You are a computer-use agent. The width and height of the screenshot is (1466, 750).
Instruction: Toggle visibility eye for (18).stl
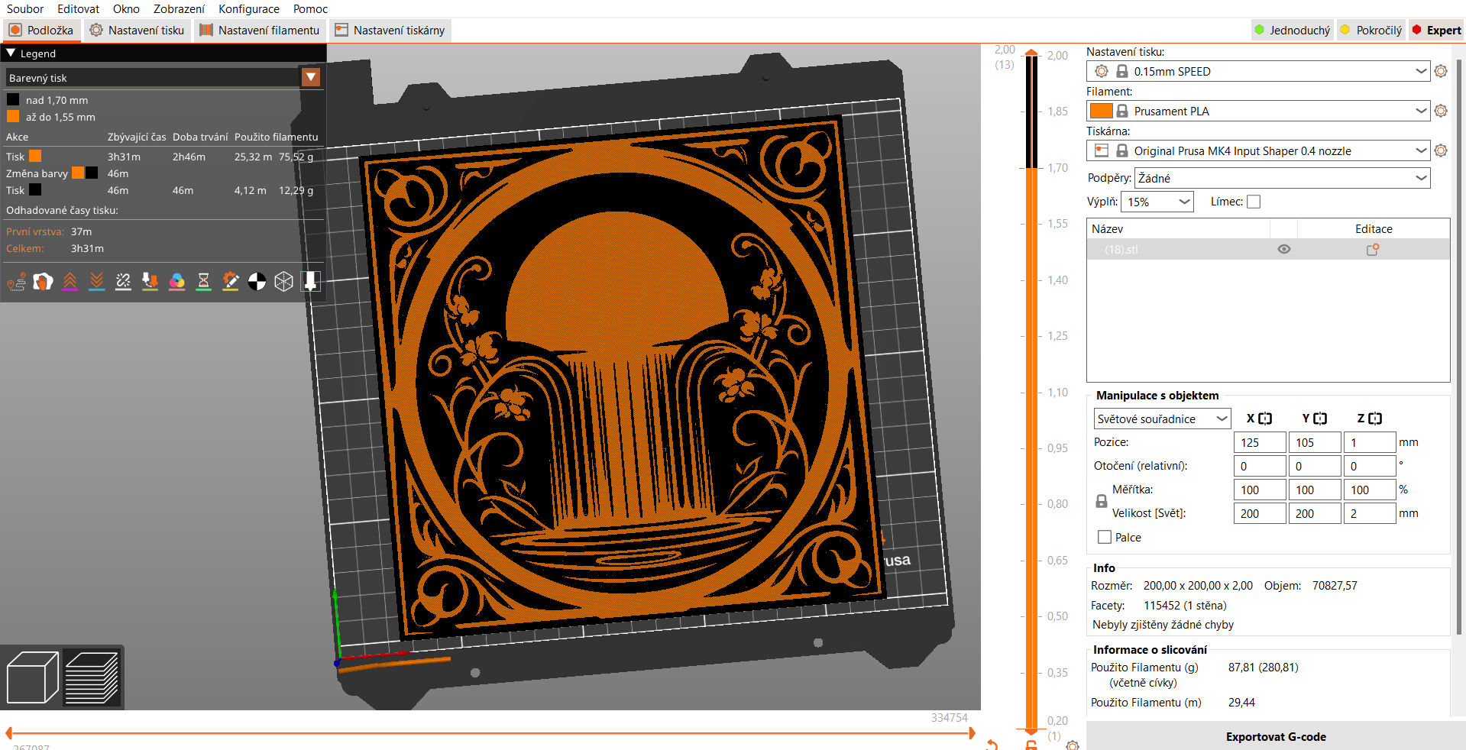click(1284, 250)
